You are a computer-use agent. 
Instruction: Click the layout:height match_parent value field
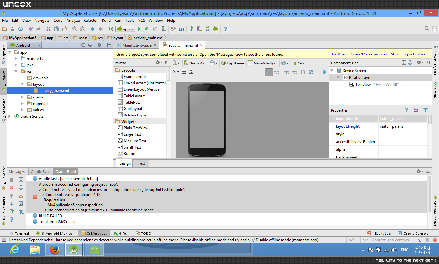pyautogui.click(x=403, y=126)
